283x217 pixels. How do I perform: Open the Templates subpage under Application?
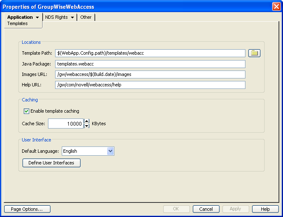pos(18,23)
